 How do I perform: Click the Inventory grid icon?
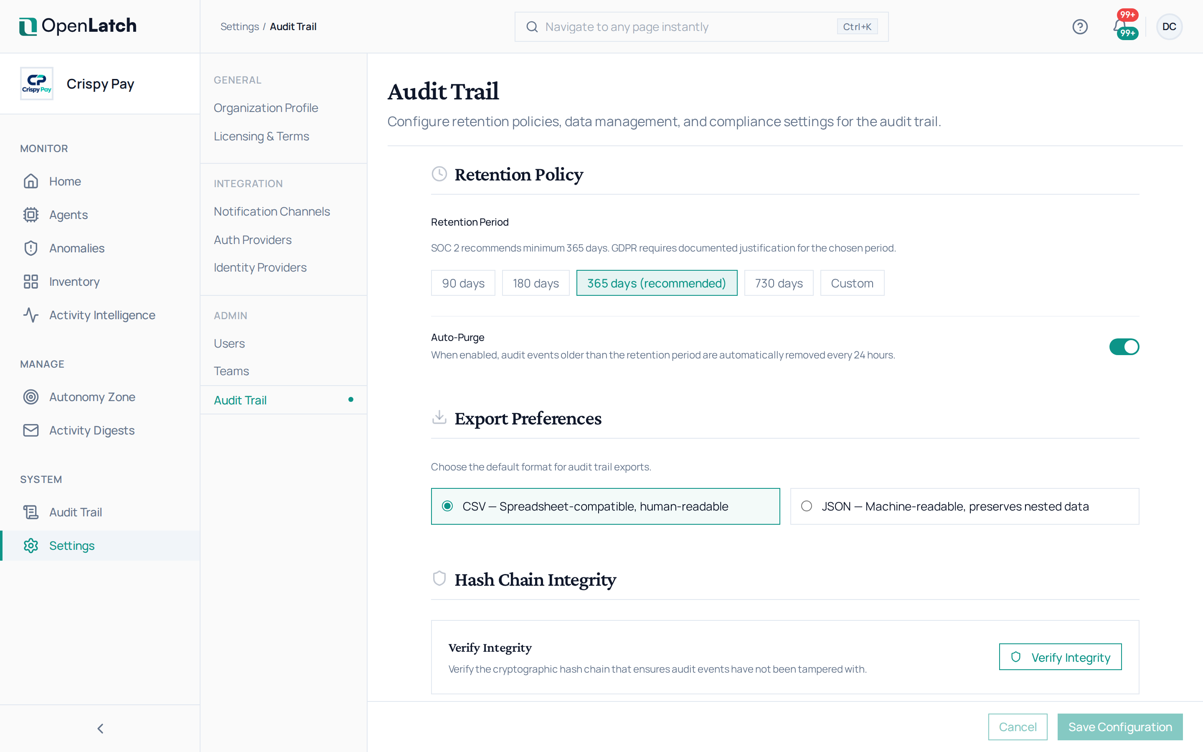[x=31, y=282]
